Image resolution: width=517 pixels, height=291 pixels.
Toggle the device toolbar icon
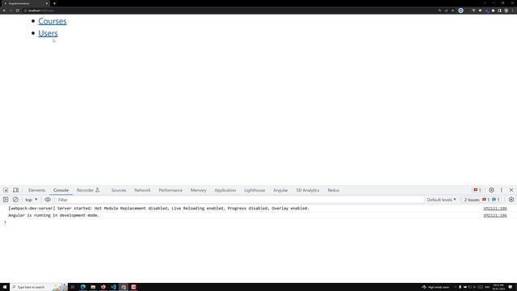tap(15, 191)
